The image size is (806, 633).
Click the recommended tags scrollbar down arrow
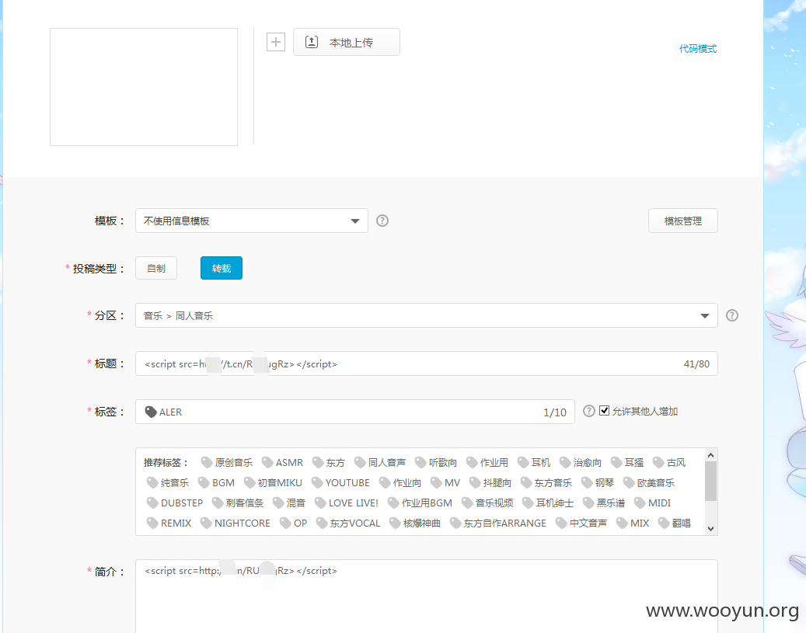[711, 529]
